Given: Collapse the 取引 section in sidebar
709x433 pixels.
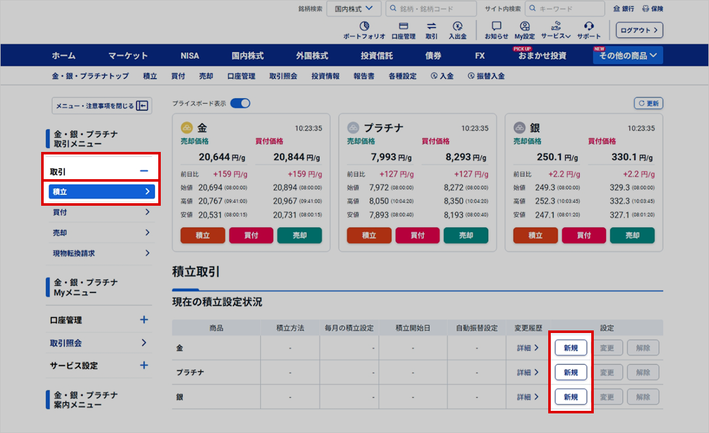Looking at the screenshot, I should point(144,172).
